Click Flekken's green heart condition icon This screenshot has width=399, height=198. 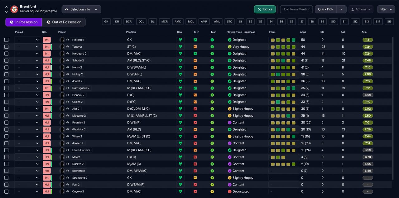tap(180, 40)
